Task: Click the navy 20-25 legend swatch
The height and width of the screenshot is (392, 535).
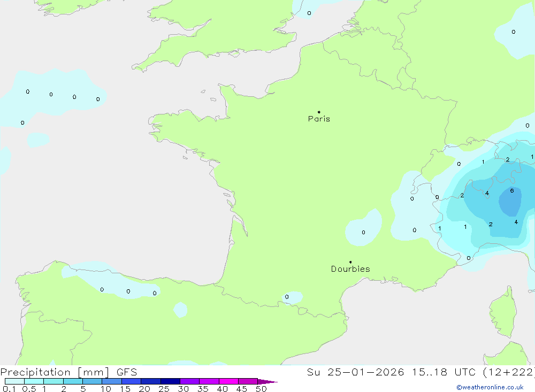Action: pyautogui.click(x=151, y=381)
